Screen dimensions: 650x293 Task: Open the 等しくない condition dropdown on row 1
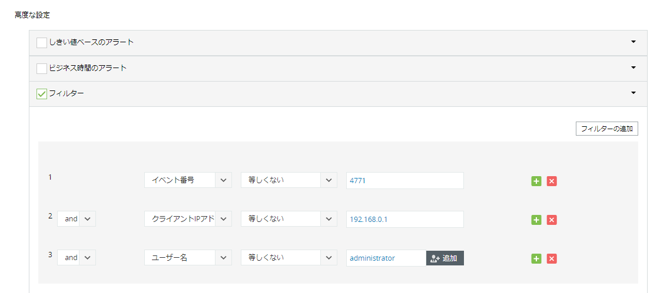coord(329,180)
